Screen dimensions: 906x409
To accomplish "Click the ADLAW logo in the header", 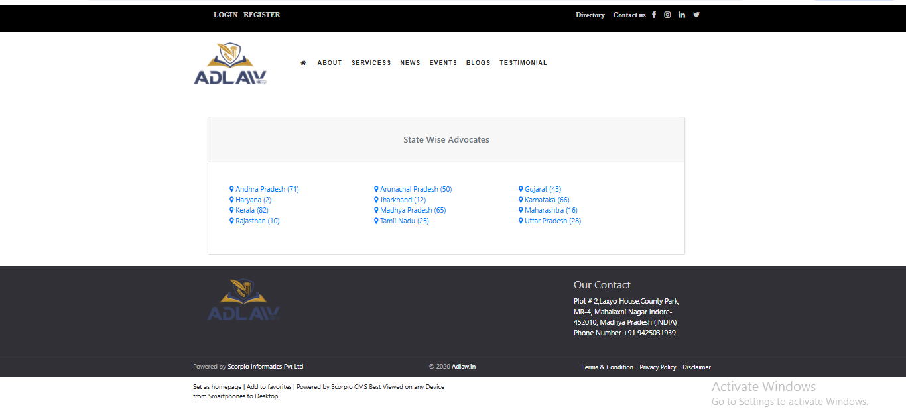I will [x=231, y=64].
